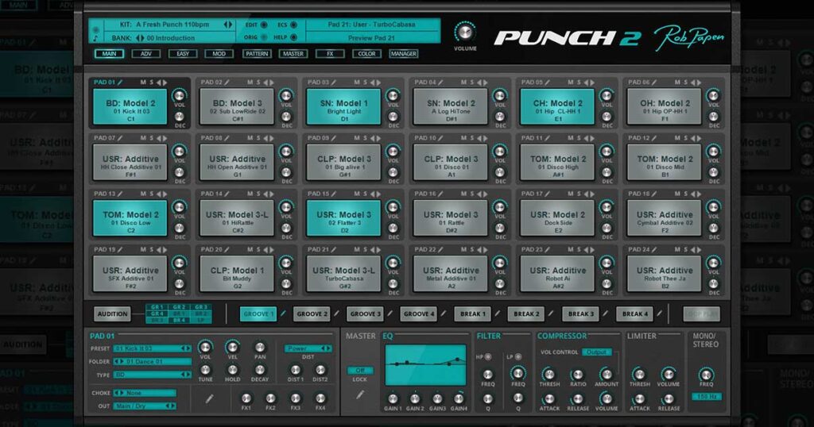The width and height of the screenshot is (814, 427).
Task: Open the MANAGER tab
Action: pyautogui.click(x=403, y=53)
